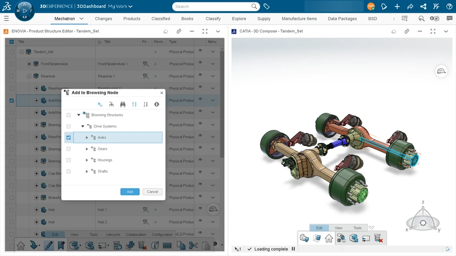Click the binoculars find icon in dialog

(123, 104)
